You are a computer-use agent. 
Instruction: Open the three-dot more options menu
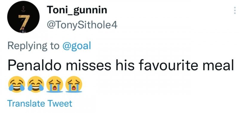click(x=235, y=11)
